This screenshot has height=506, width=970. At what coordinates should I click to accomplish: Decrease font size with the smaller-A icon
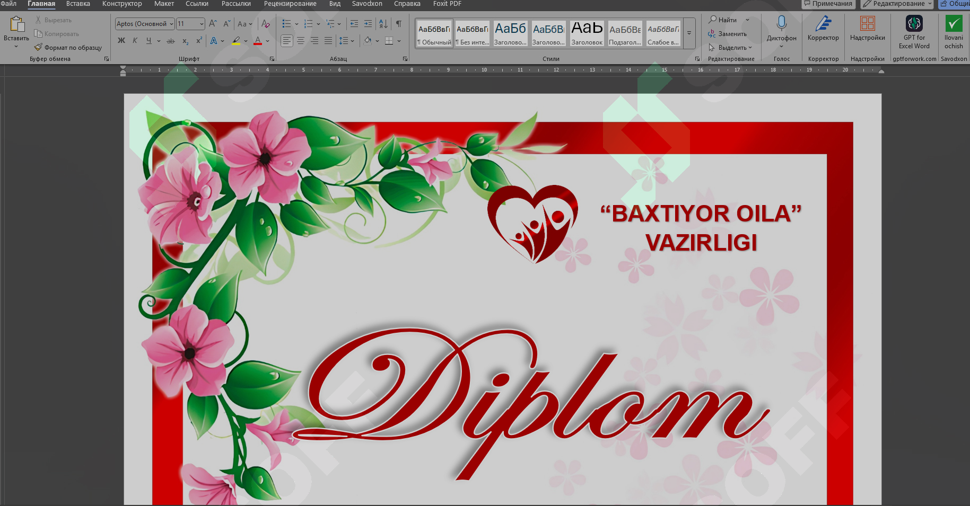pos(226,24)
